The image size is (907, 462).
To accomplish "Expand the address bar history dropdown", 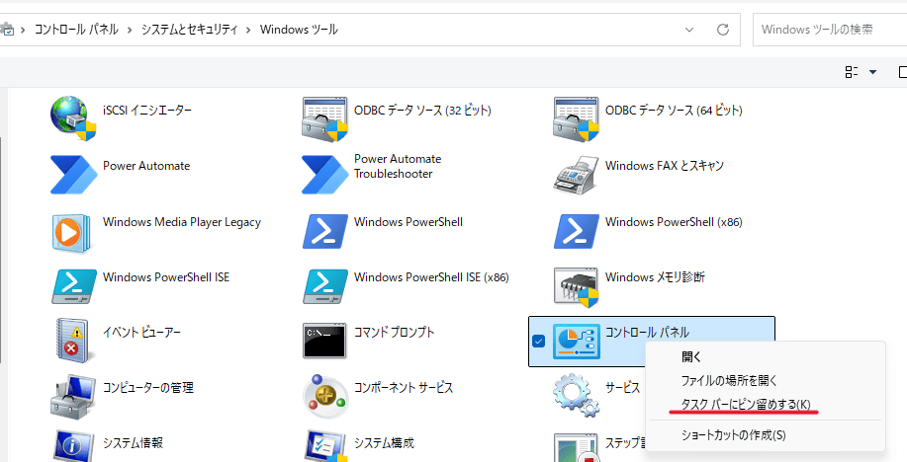I will coord(691,29).
